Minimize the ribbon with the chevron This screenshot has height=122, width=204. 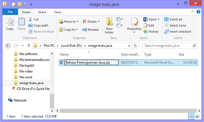tap(192, 12)
